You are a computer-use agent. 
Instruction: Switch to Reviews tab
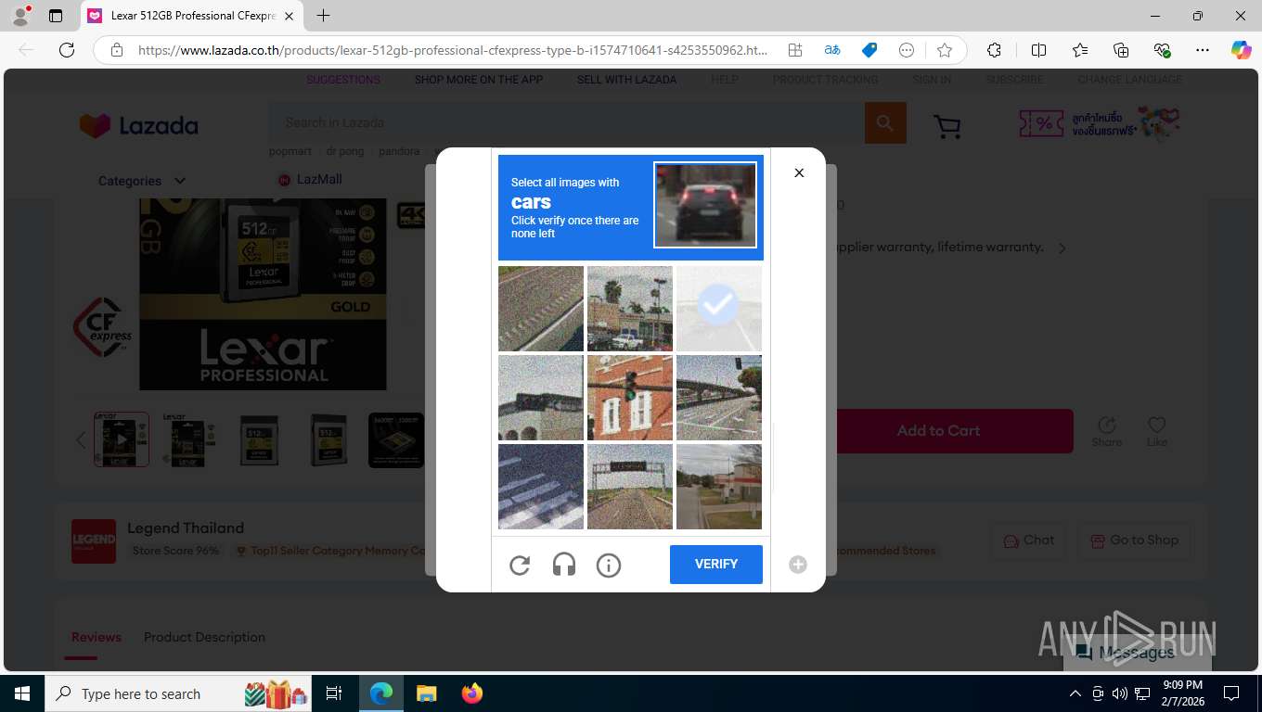(97, 637)
